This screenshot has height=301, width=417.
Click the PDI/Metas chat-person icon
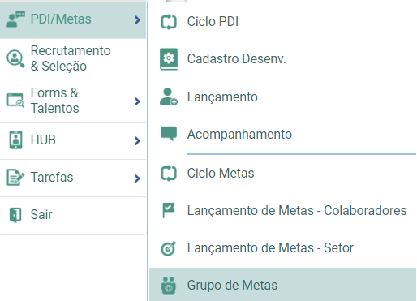[15, 19]
